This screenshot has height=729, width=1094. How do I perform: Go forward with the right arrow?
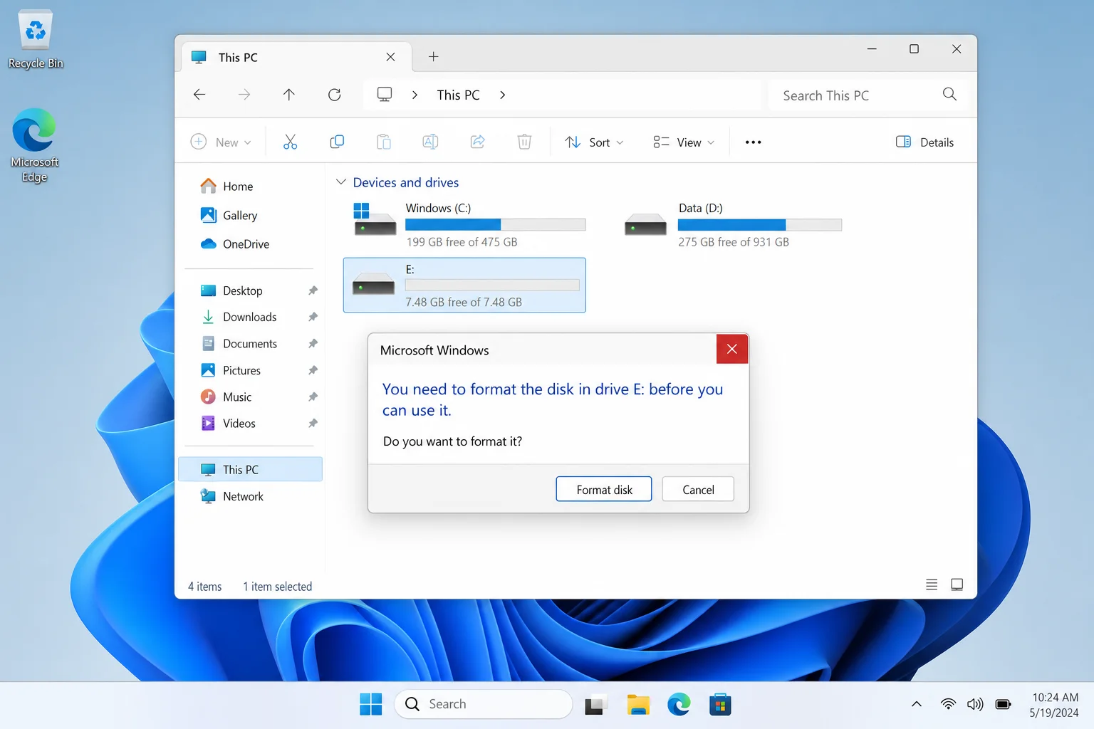(244, 95)
